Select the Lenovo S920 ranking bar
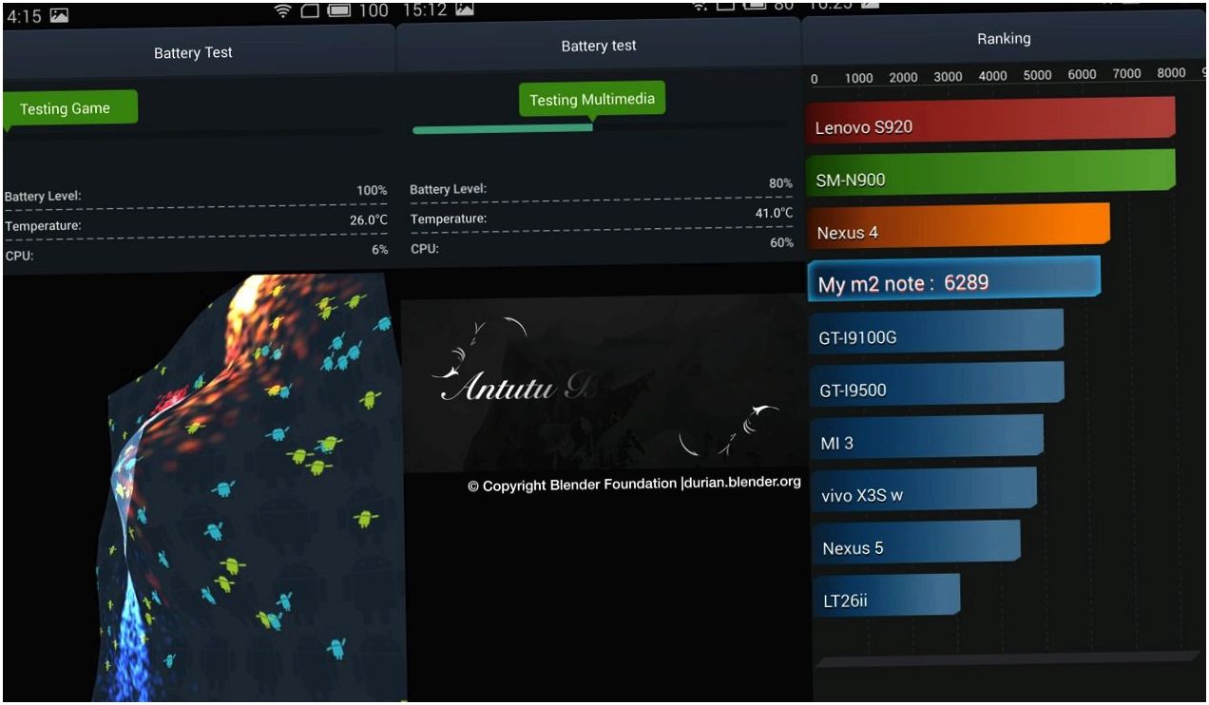 (x=990, y=121)
